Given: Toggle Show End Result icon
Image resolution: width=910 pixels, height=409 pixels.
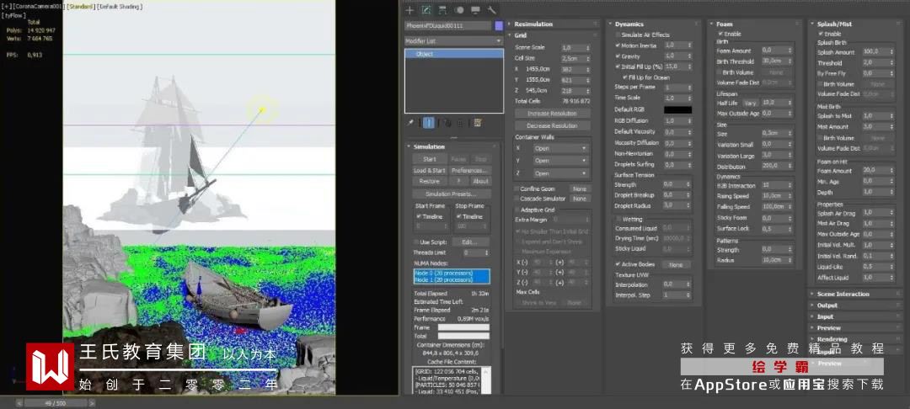Looking at the screenshot, I should pos(428,123).
